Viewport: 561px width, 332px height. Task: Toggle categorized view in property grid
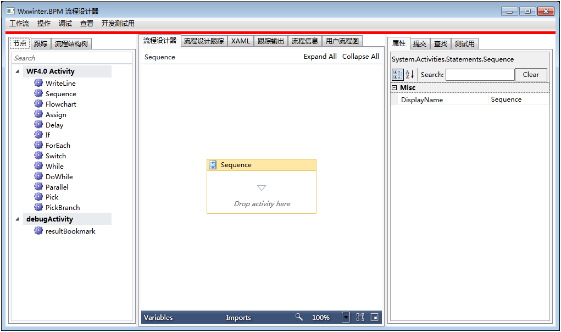398,75
